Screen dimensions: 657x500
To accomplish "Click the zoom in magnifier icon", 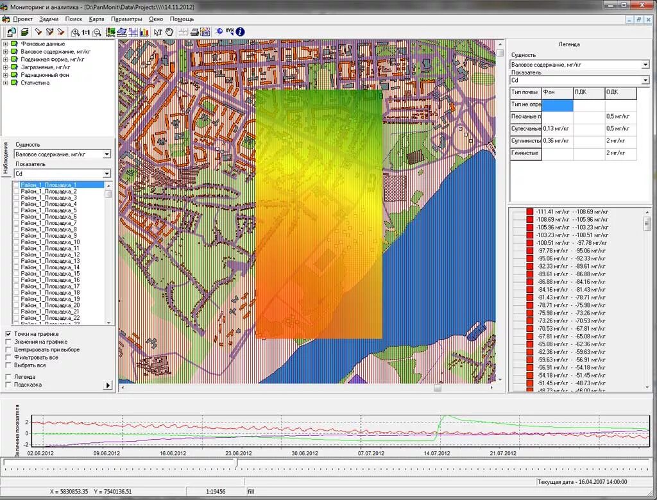I will (76, 32).
